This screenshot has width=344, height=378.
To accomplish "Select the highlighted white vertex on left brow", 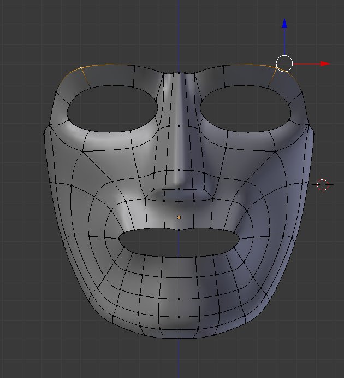I will click(x=81, y=67).
